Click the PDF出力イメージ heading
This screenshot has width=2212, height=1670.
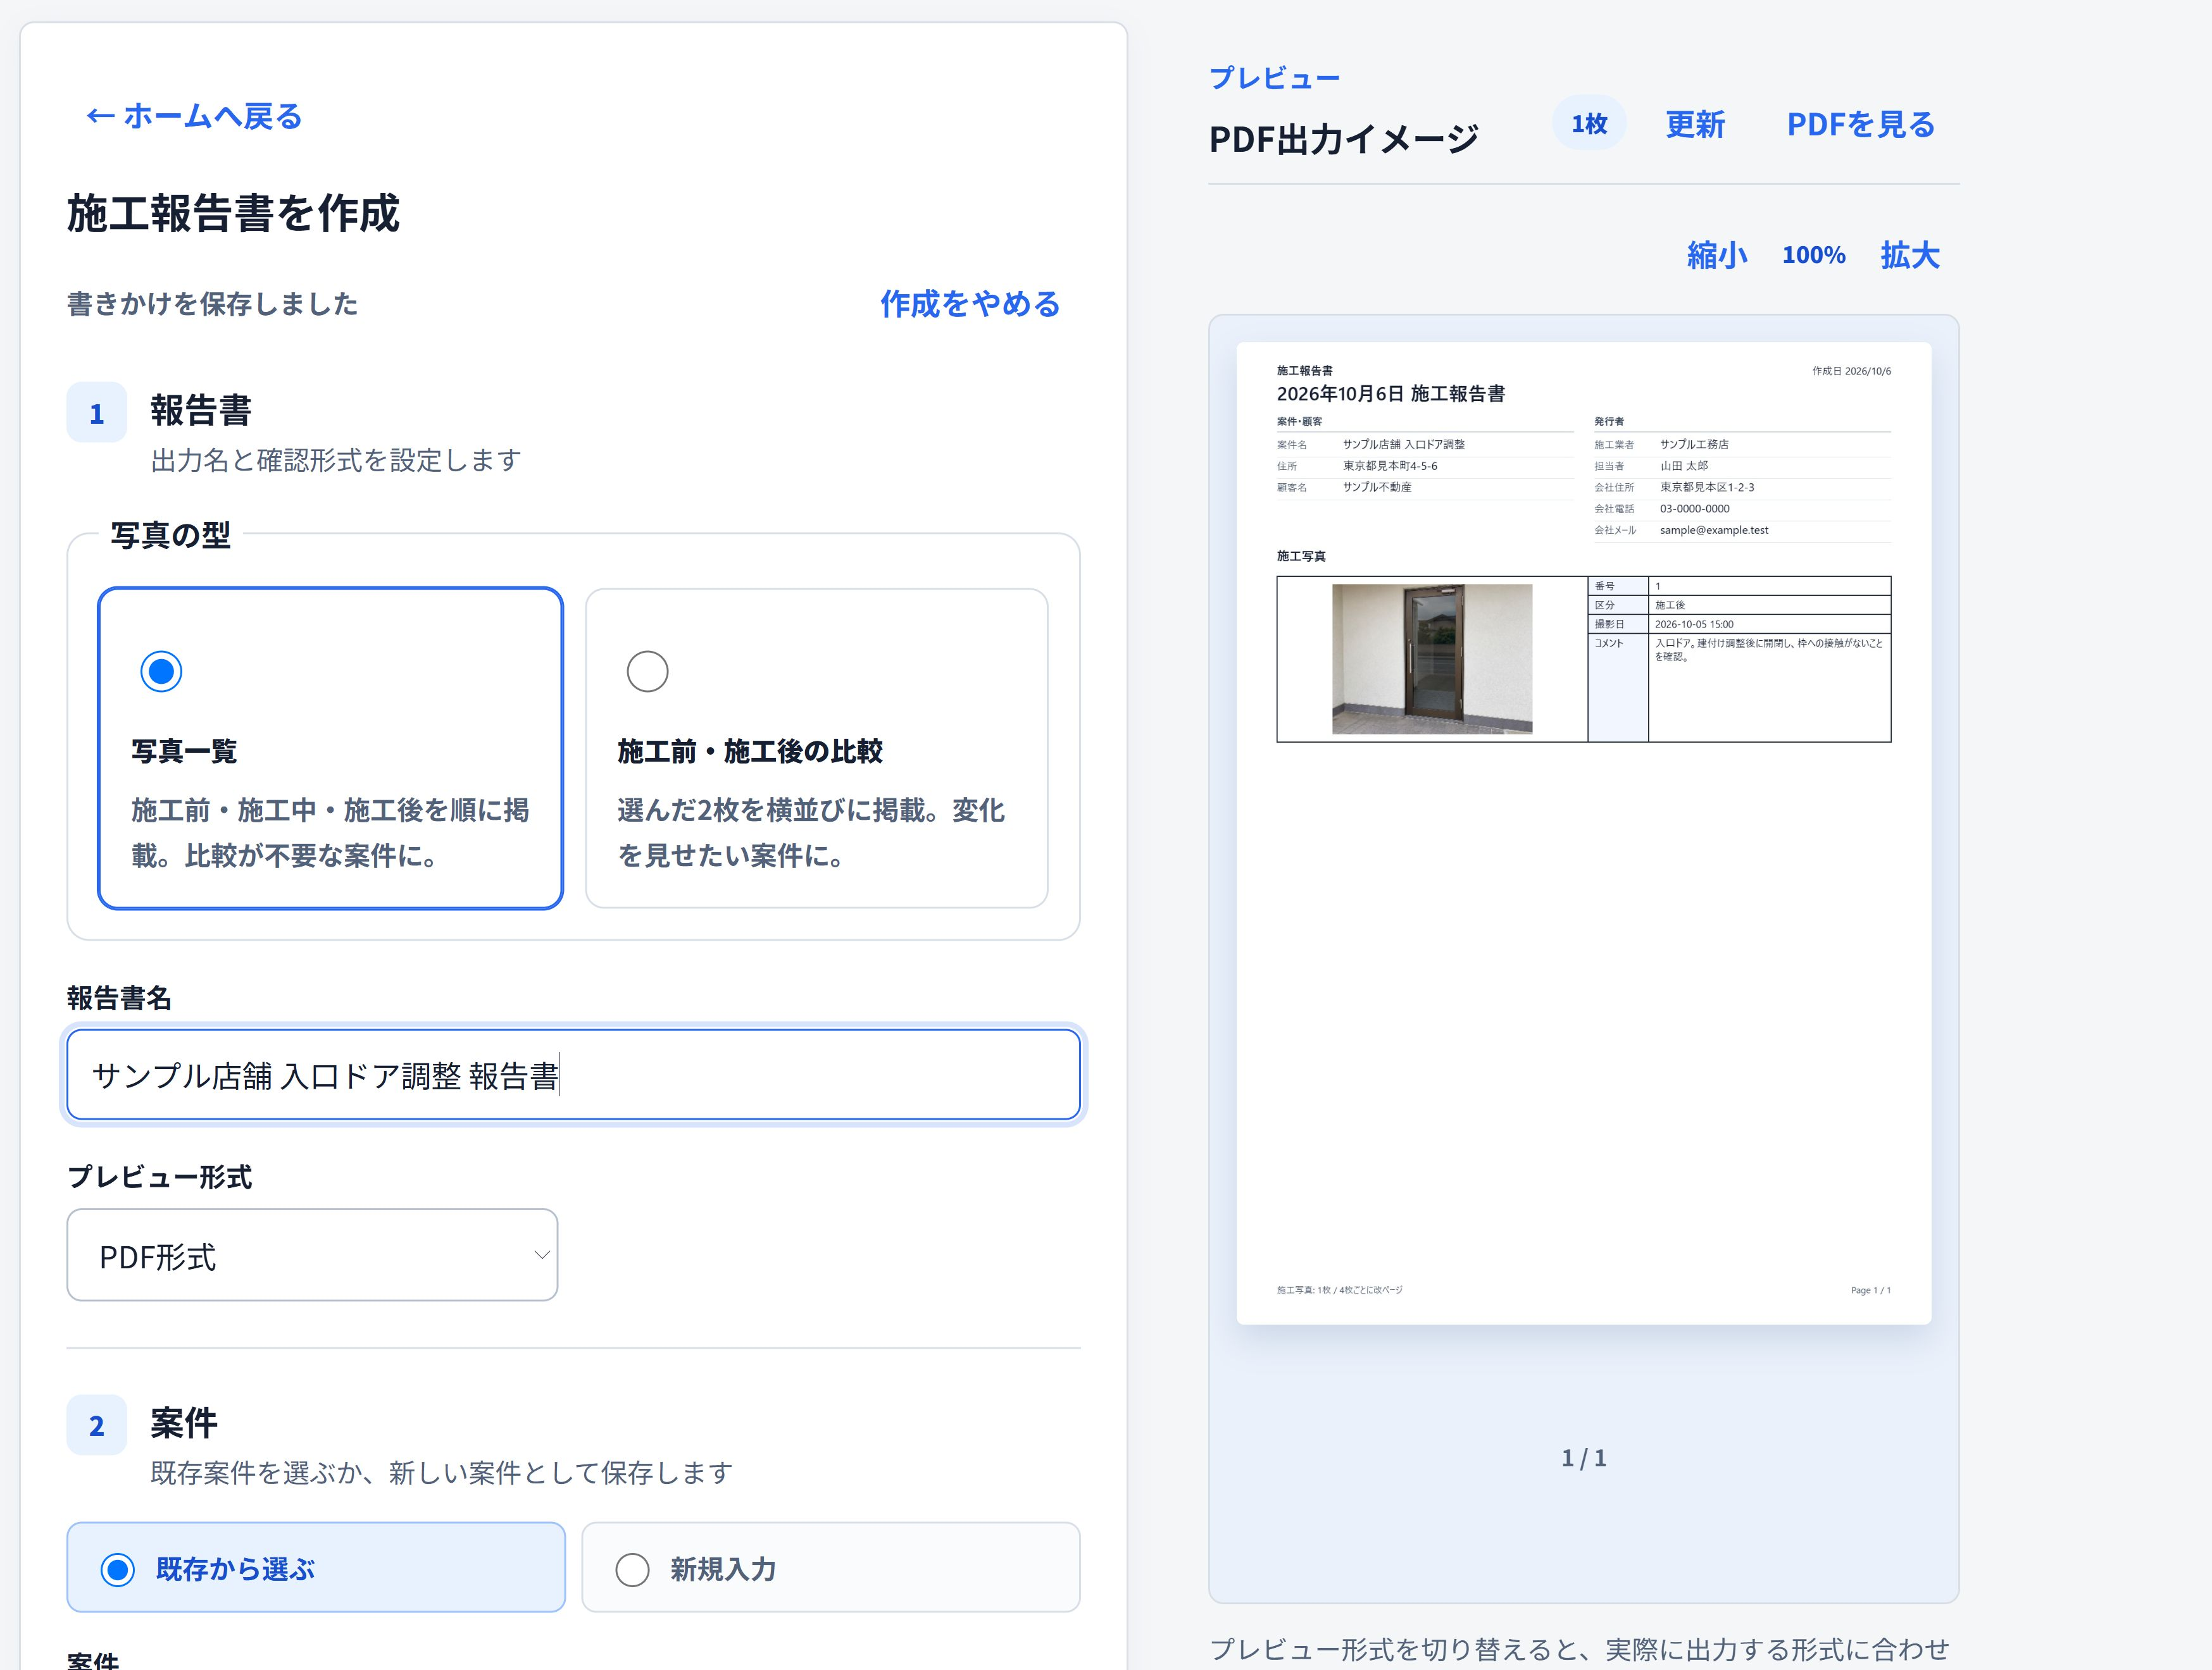point(1343,139)
